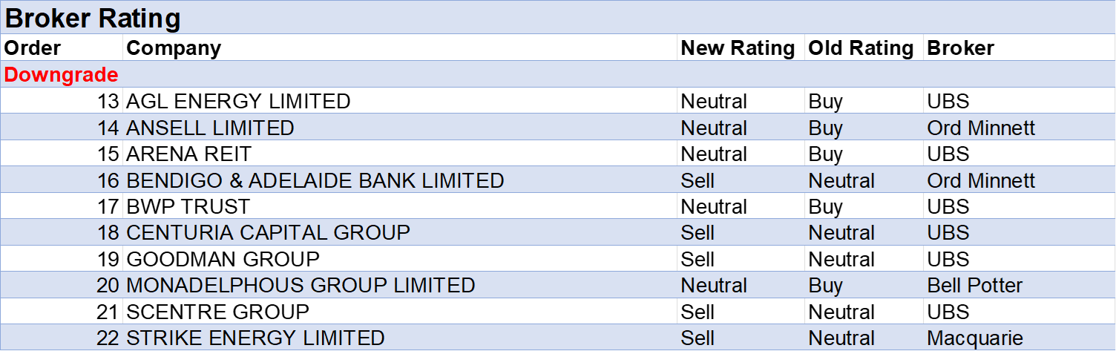Select the STRIKE ENERGY LIMITED cell

(x=255, y=338)
